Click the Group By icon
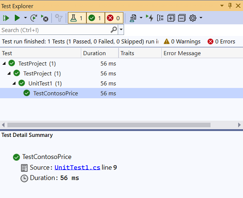 [x=160, y=18]
